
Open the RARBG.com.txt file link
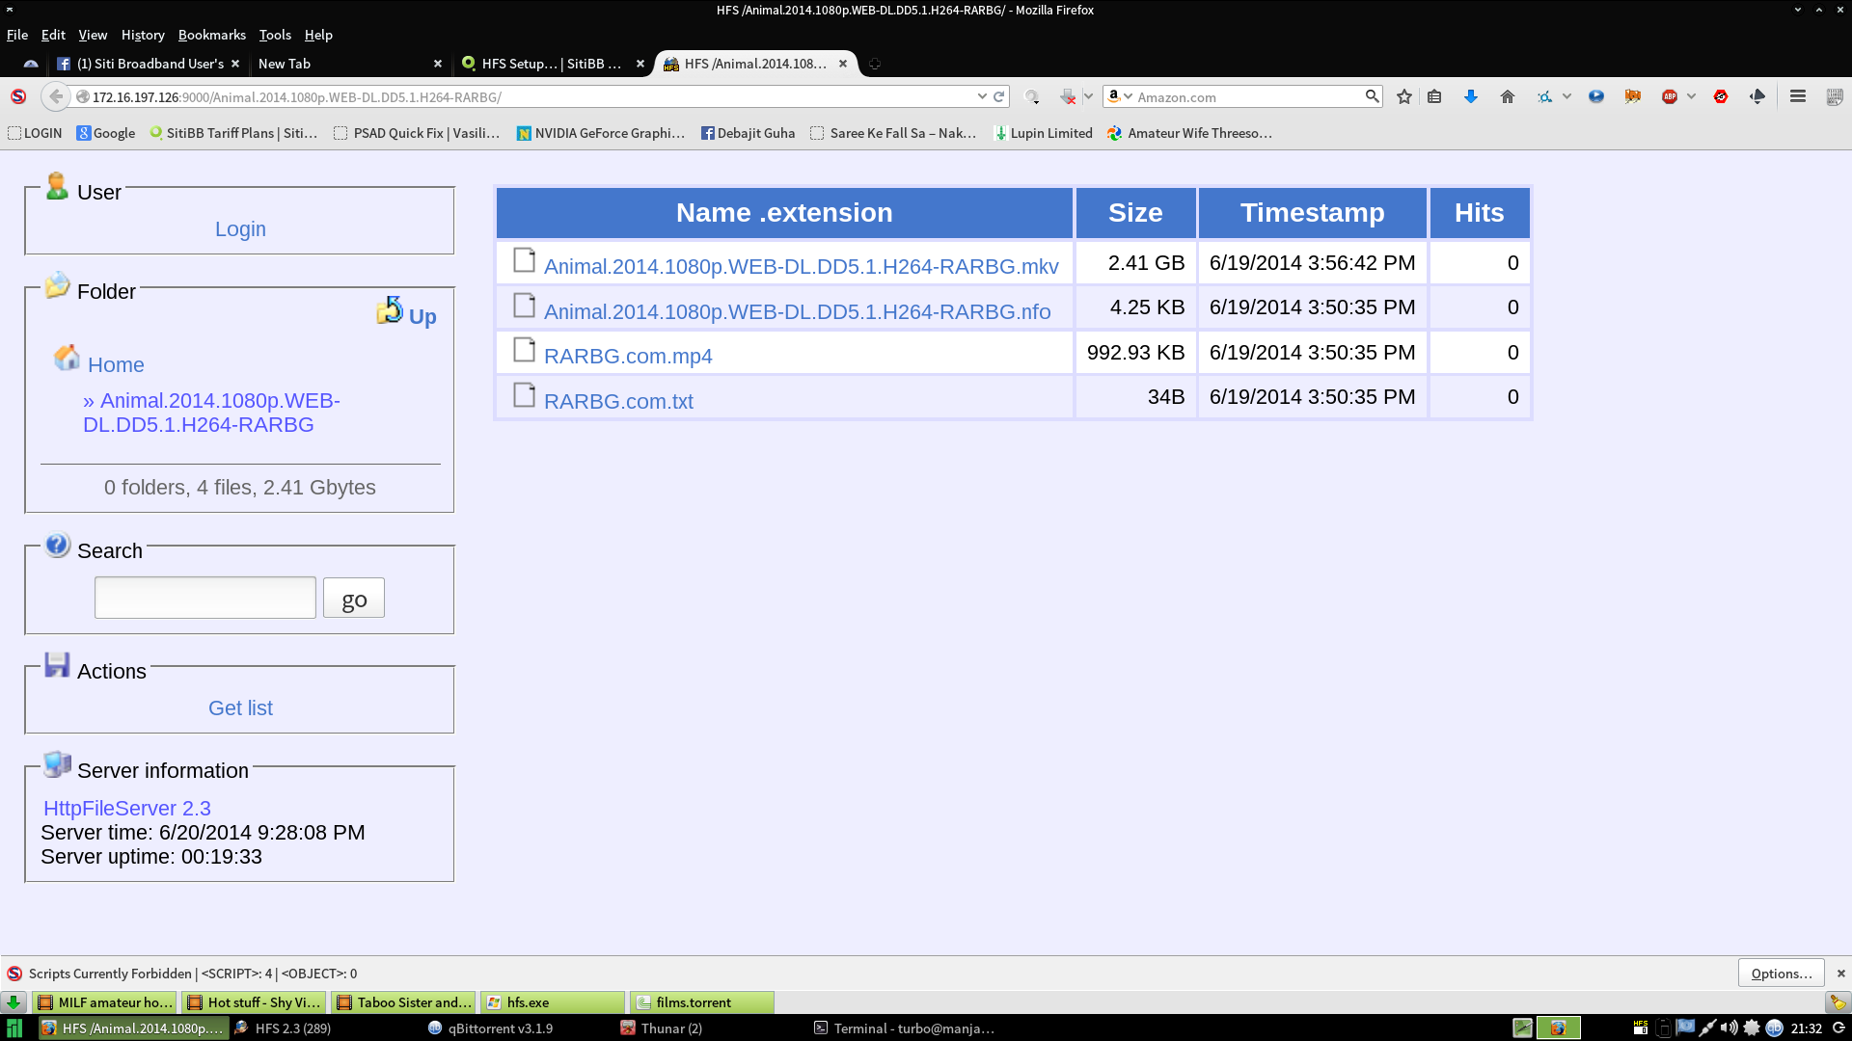click(x=618, y=401)
